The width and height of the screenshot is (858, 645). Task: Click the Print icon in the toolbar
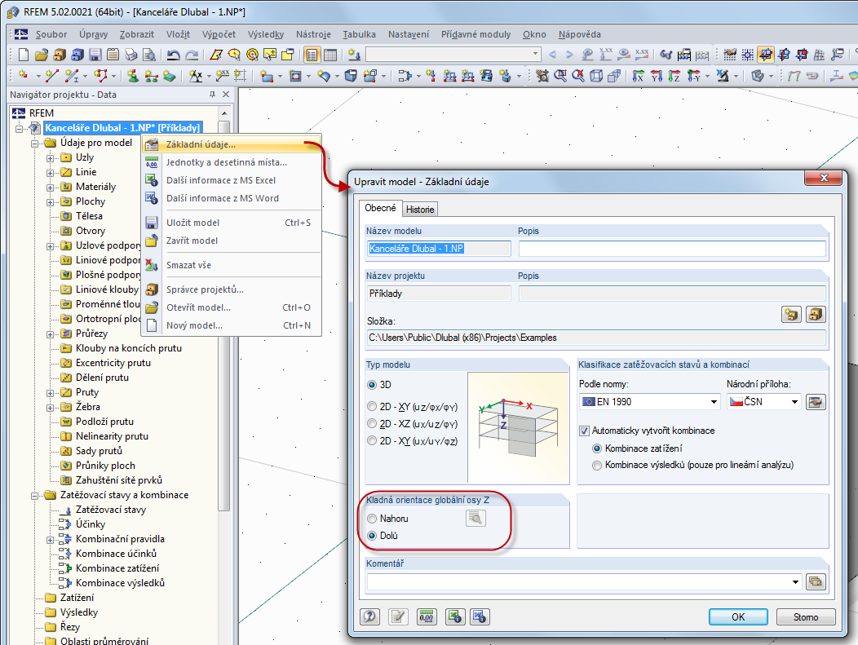pyautogui.click(x=130, y=55)
